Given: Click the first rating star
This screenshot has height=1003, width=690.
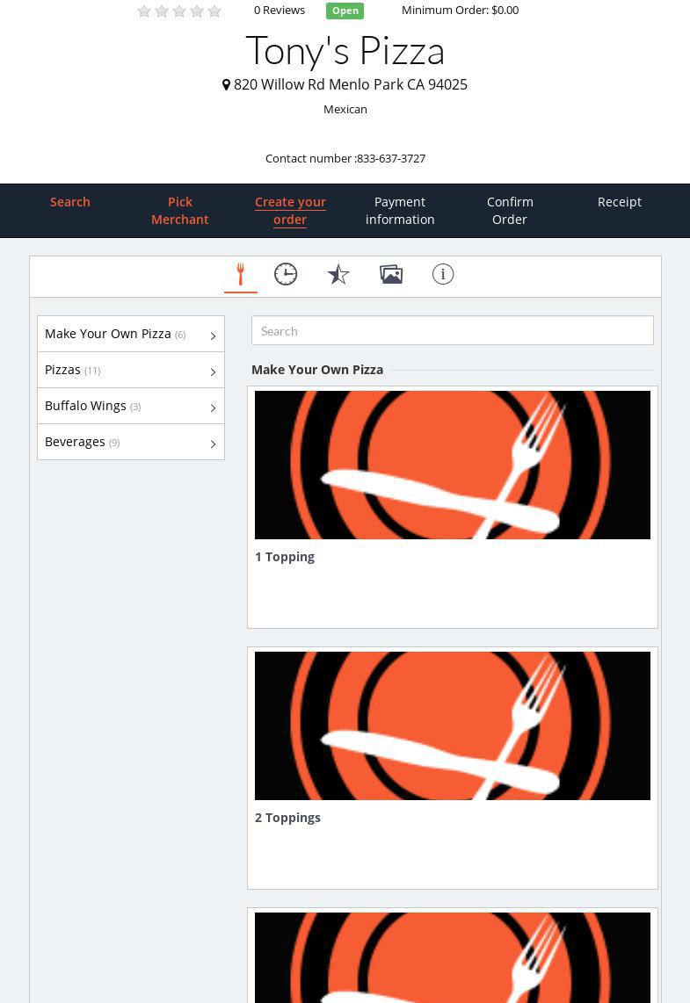Looking at the screenshot, I should [144, 11].
